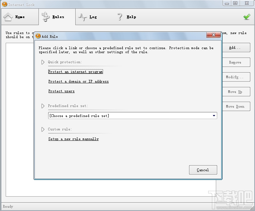Click the Move Down button
This screenshot has height=211, width=255.
pyautogui.click(x=236, y=106)
